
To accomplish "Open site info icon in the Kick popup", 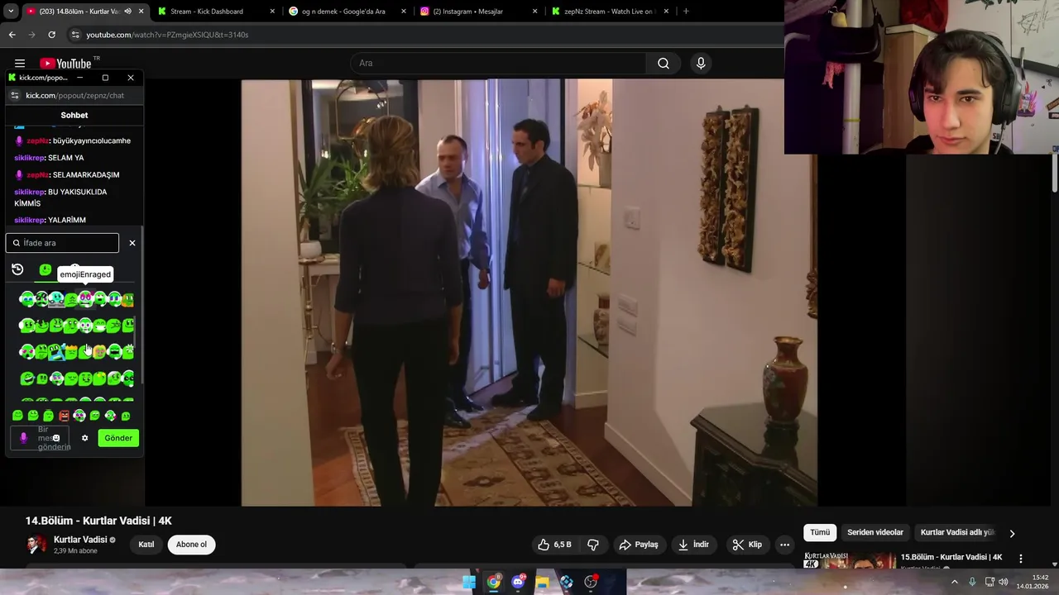I will (x=14, y=95).
